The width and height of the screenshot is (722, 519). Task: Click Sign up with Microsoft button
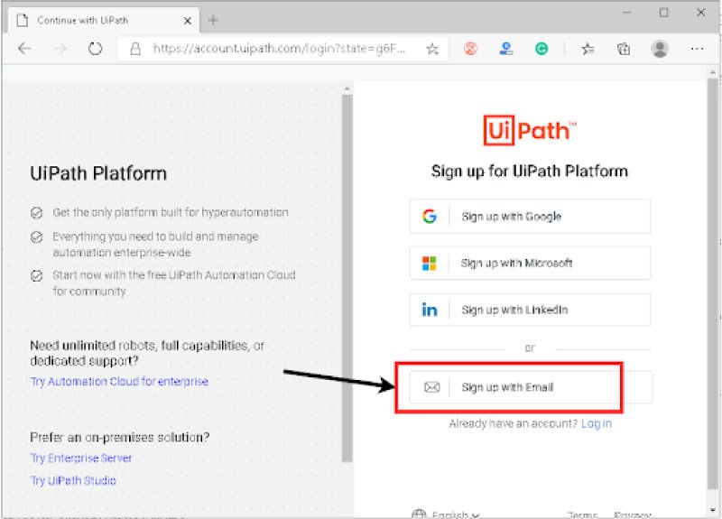coord(530,263)
